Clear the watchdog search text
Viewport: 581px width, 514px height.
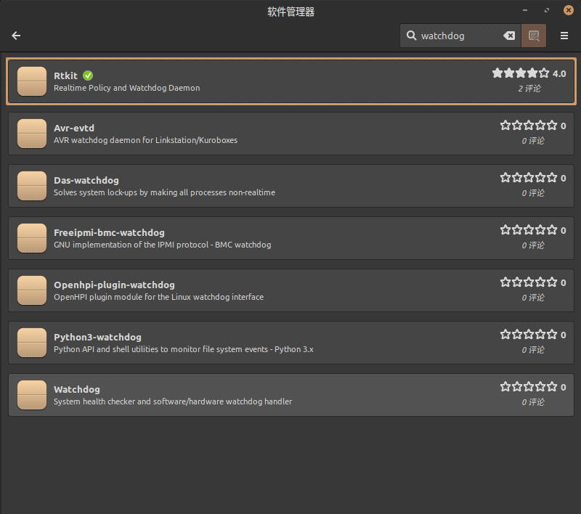pos(509,35)
